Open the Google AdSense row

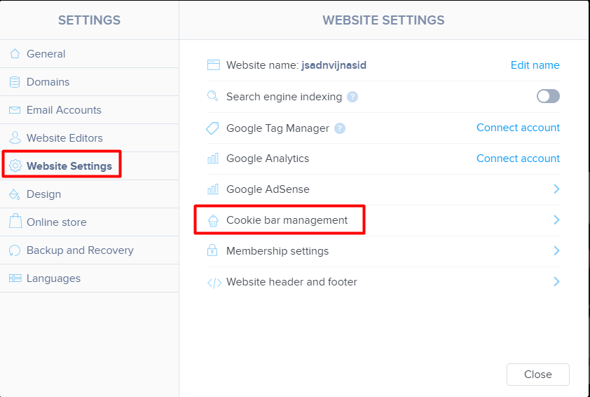383,189
